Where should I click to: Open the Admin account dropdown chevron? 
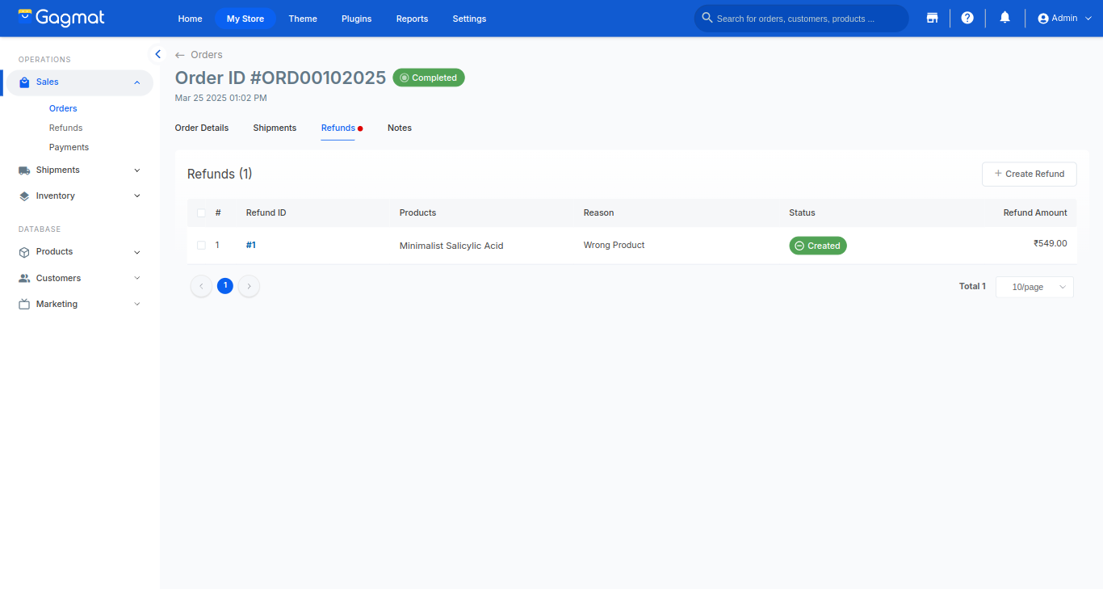tap(1088, 19)
